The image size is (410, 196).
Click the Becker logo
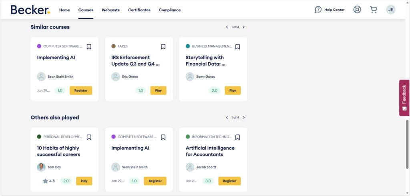pos(30,10)
